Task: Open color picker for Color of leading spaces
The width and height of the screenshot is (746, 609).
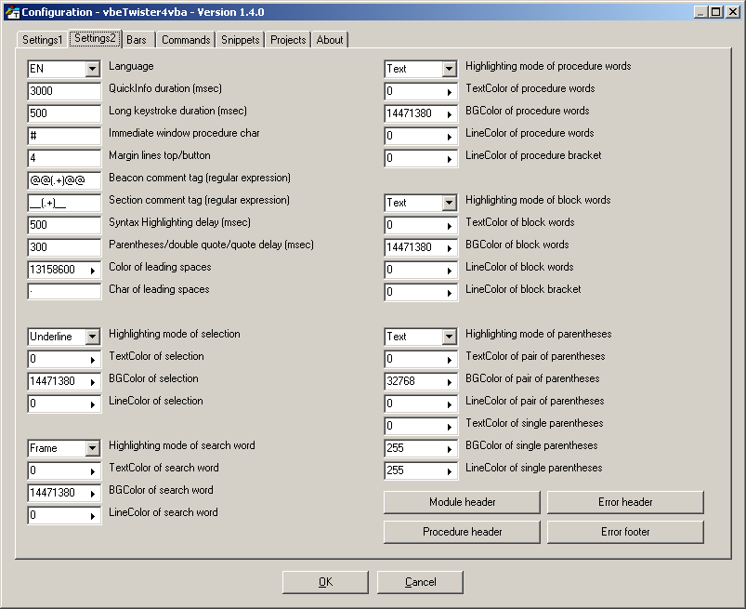Action: pos(93,271)
